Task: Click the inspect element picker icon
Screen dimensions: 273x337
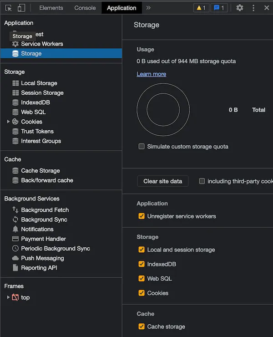Action: [x=8, y=8]
